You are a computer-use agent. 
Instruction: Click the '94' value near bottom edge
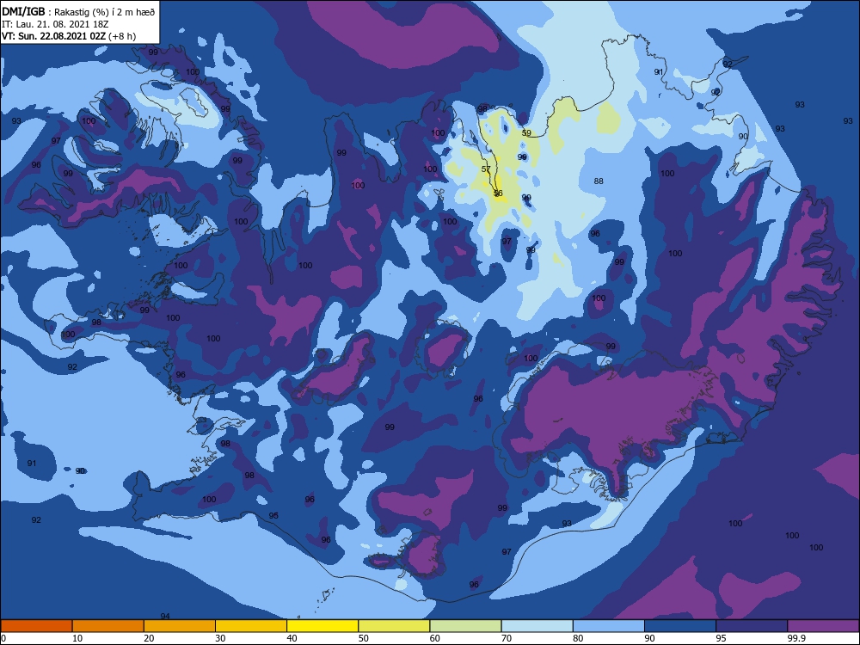(x=165, y=617)
